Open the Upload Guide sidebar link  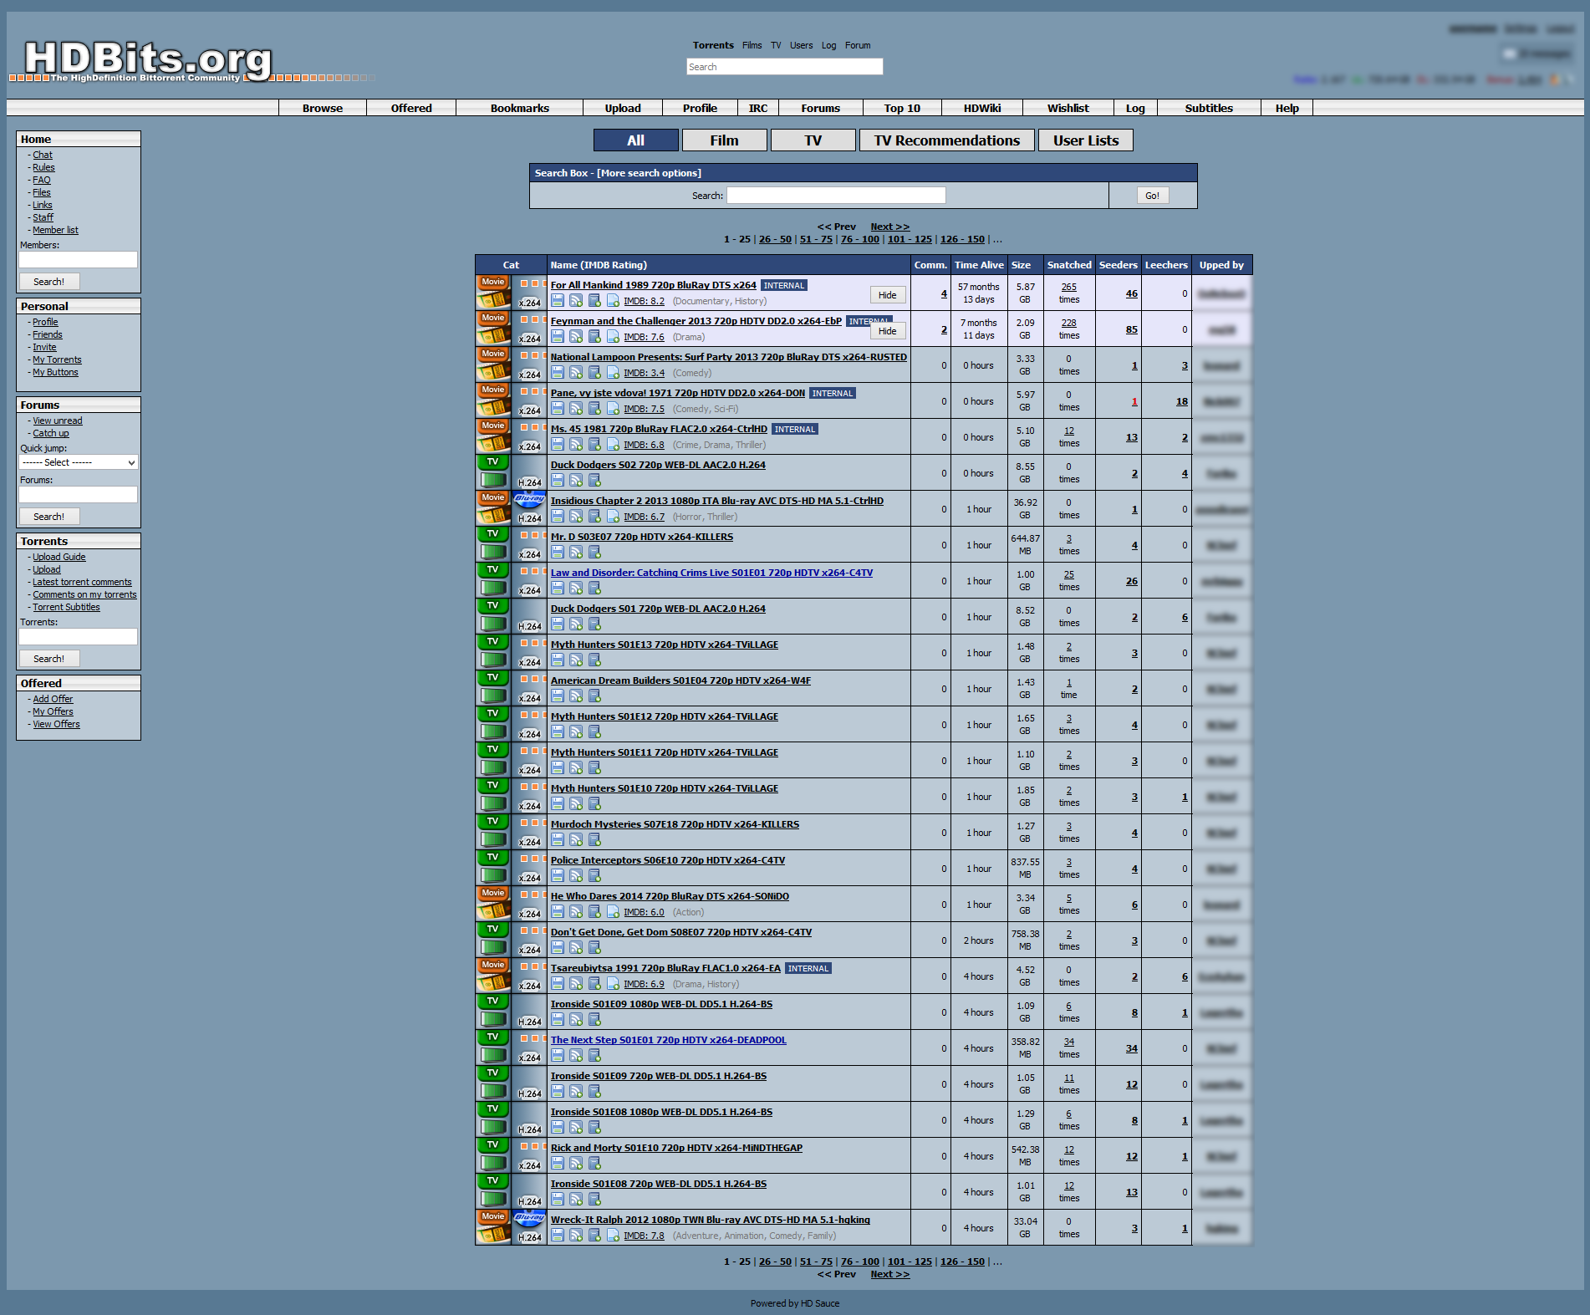pos(59,557)
